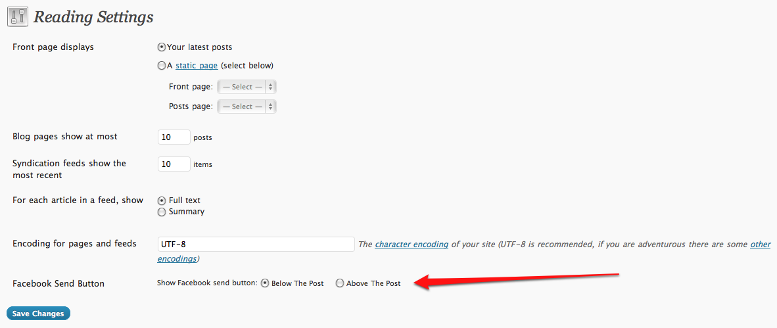The height and width of the screenshot is (328, 777).
Task: Click the UTF-8 encoding text field
Action: point(256,245)
